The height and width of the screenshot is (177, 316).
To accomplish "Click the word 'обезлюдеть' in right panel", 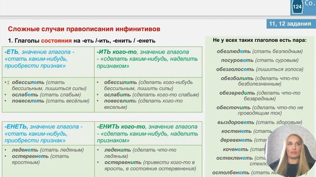I will click(x=234, y=51).
